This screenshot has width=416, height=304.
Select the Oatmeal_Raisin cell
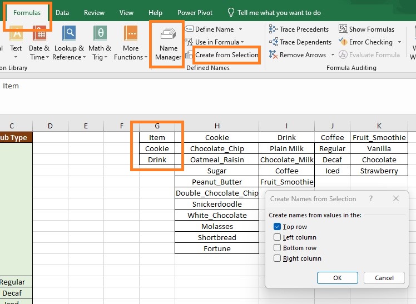pos(217,160)
